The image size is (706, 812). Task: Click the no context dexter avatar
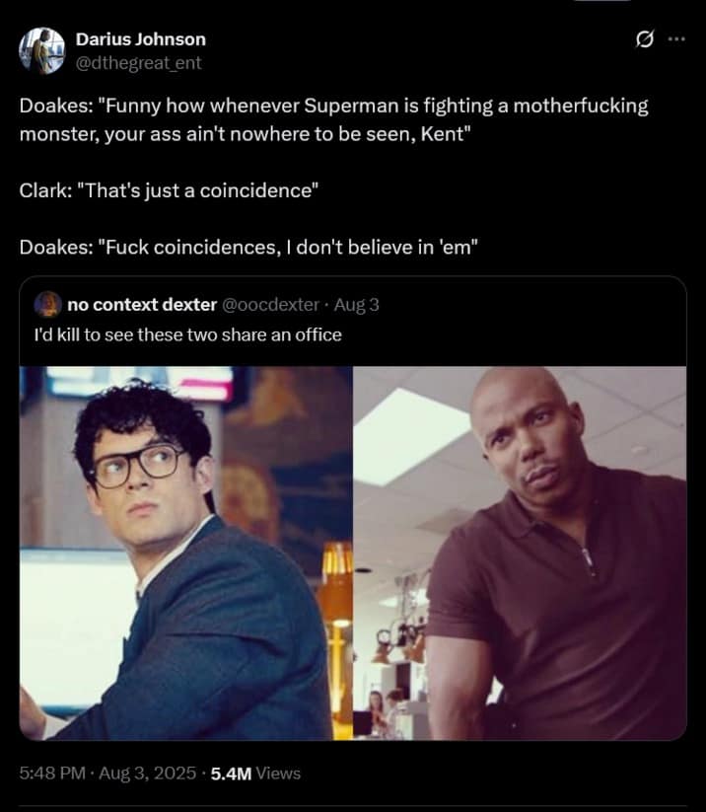pyautogui.click(x=47, y=304)
